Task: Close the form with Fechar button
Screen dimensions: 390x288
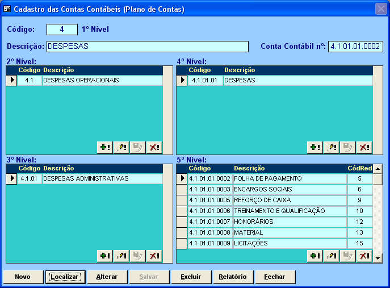Action: pos(275,277)
